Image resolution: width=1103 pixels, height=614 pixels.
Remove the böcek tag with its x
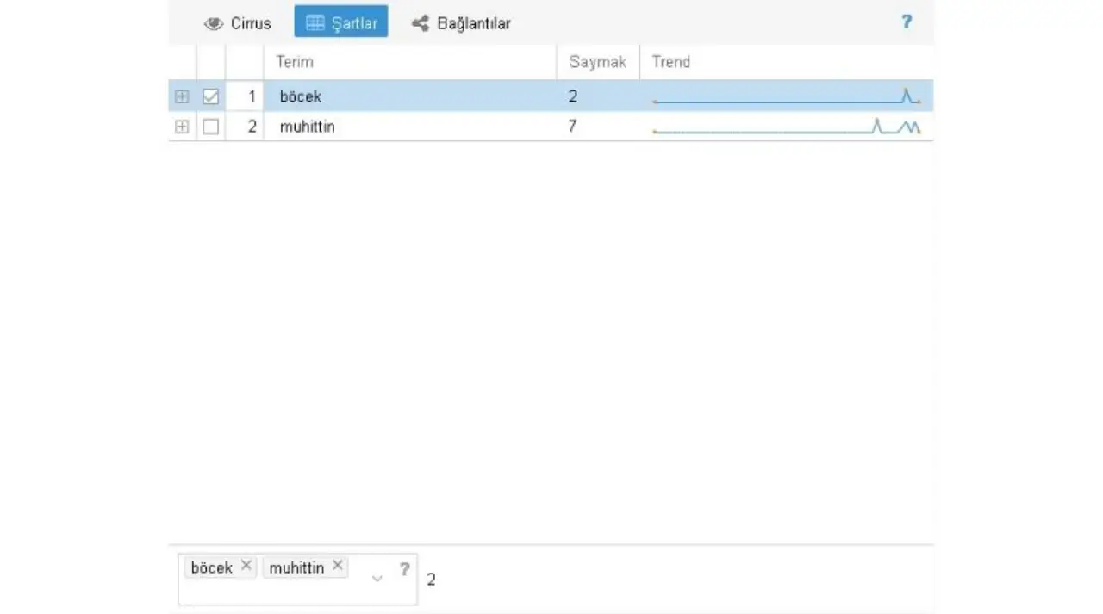pyautogui.click(x=246, y=566)
